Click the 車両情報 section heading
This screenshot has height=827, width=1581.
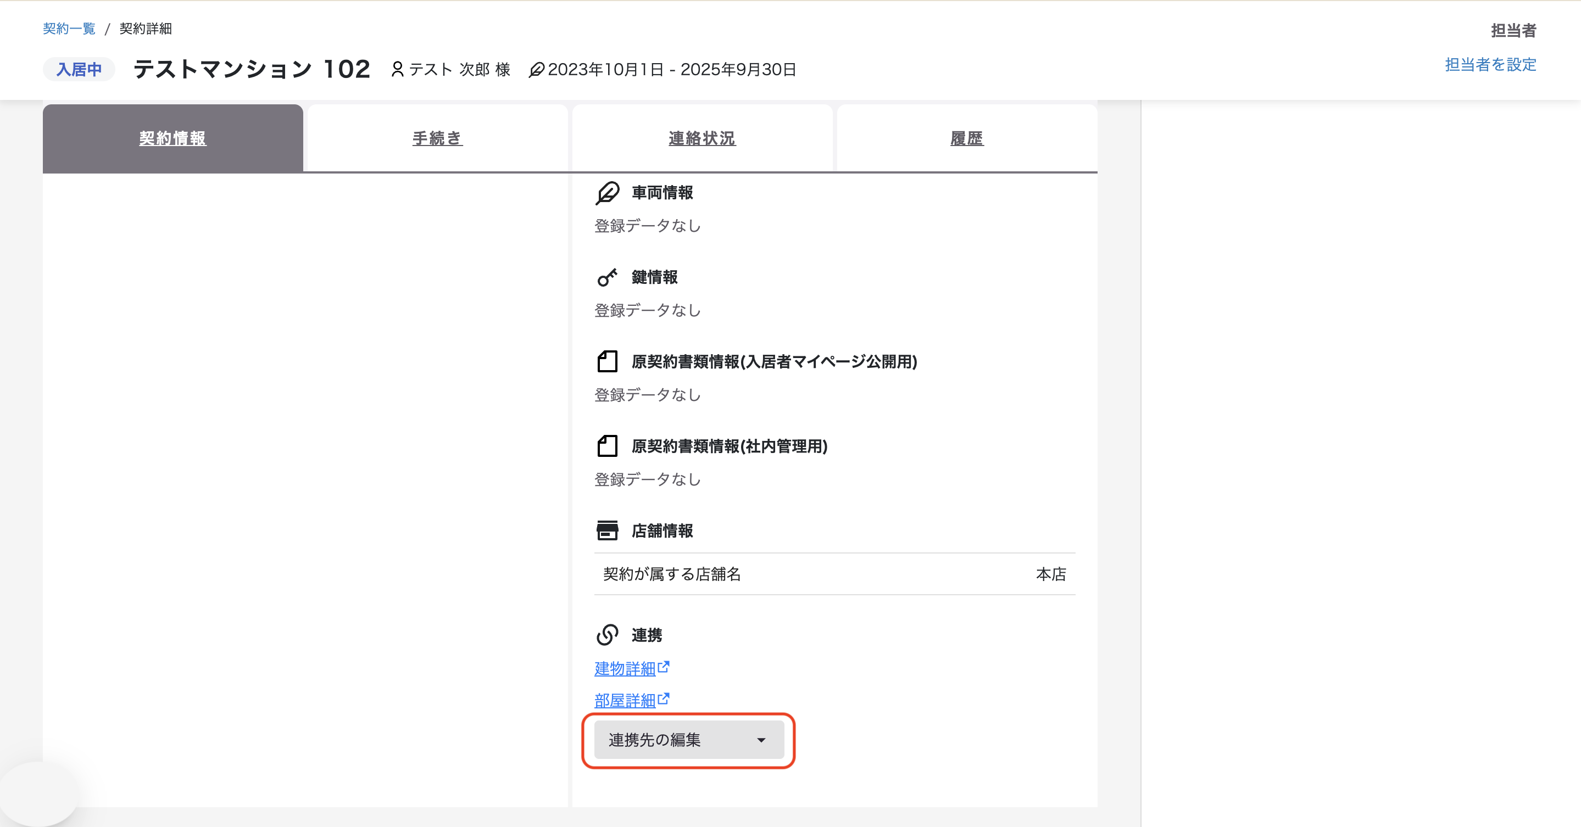click(x=662, y=193)
